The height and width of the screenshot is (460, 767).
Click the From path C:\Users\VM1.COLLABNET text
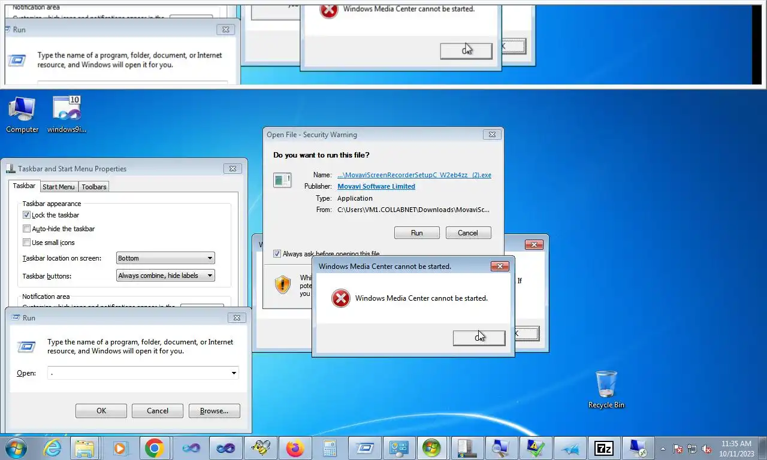[x=413, y=210]
